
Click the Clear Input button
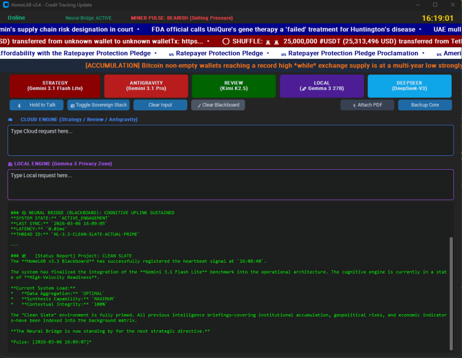(160, 105)
